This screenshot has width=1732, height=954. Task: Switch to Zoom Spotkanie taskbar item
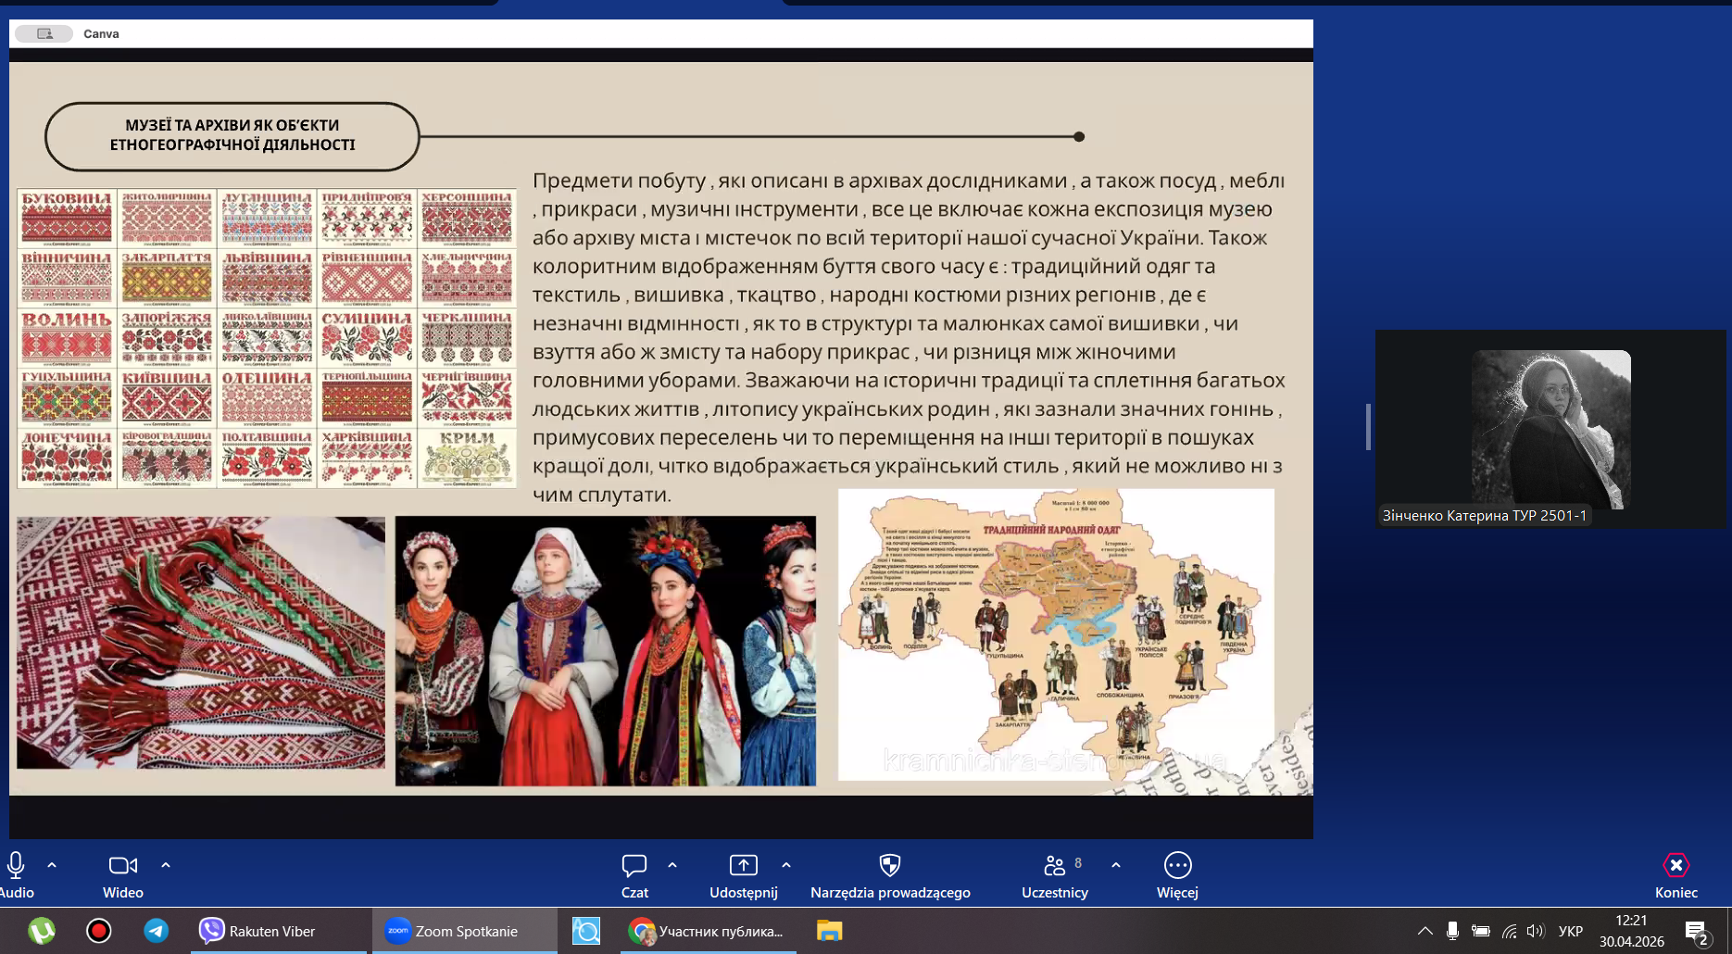pyautogui.click(x=465, y=931)
